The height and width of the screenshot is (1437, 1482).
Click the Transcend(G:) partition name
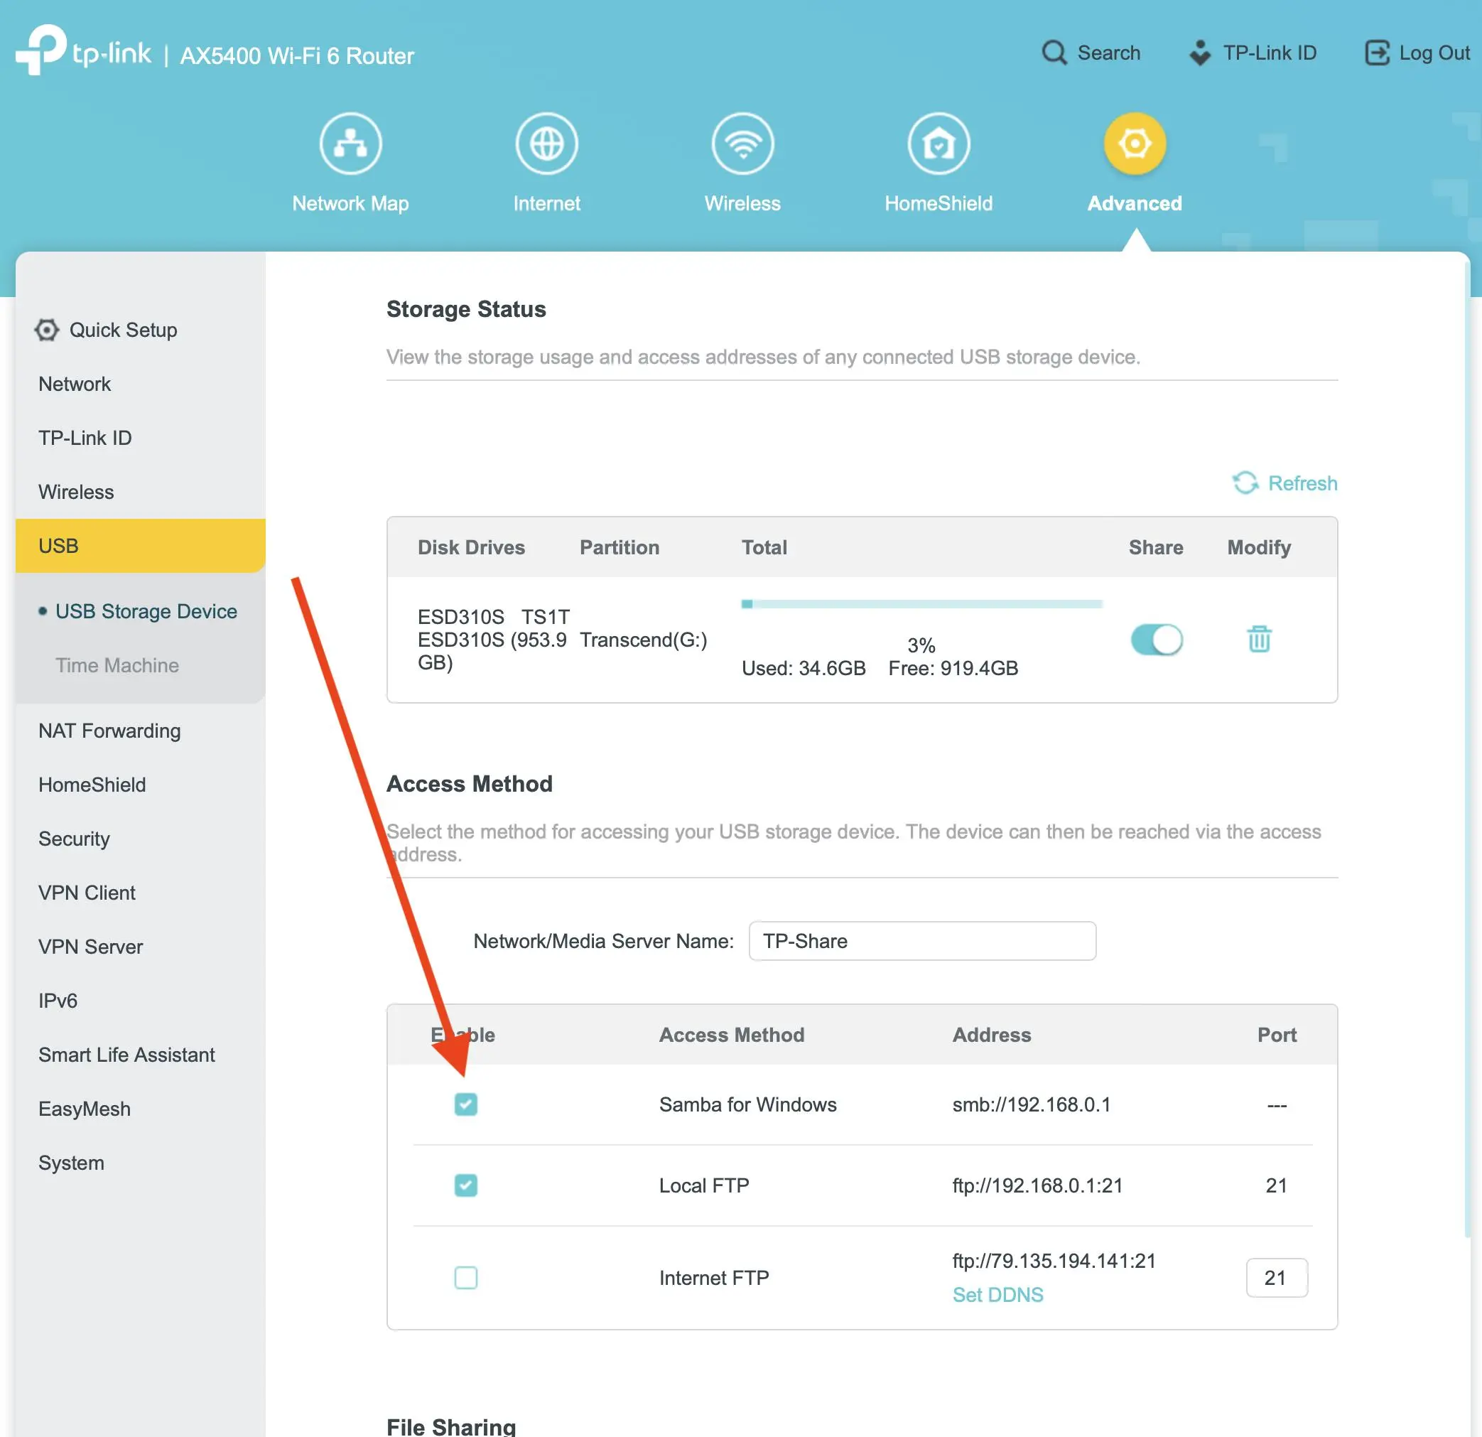[x=644, y=640]
